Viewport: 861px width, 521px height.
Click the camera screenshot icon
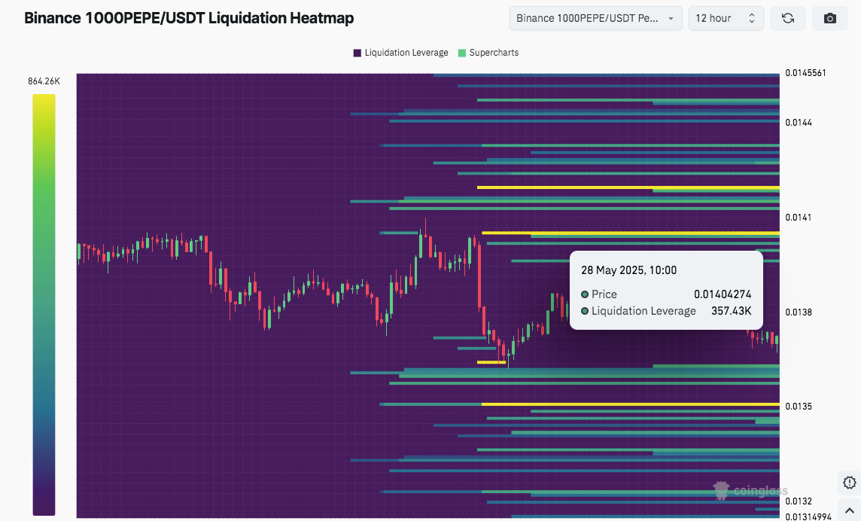tap(829, 18)
